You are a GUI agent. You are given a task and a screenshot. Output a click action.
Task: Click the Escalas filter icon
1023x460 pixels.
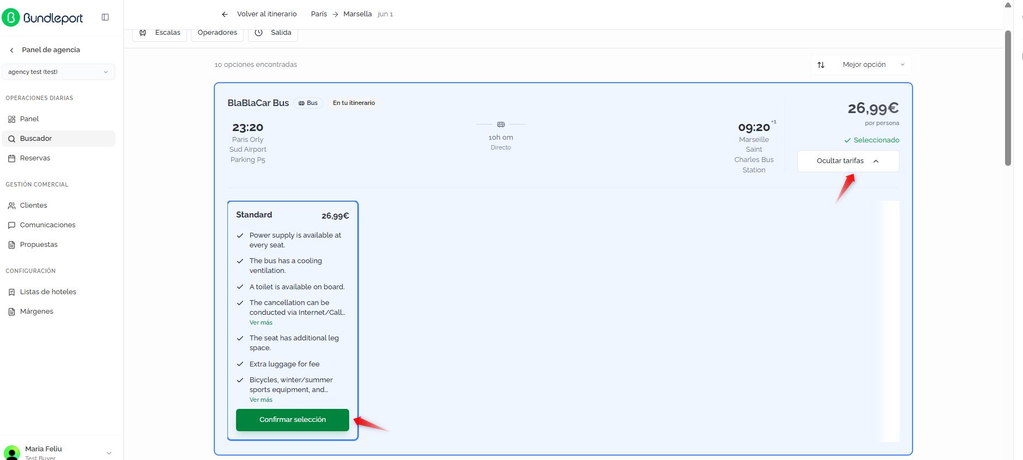[143, 33]
